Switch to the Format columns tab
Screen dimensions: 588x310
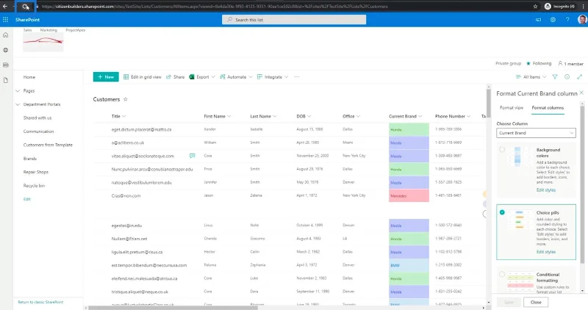(x=548, y=107)
